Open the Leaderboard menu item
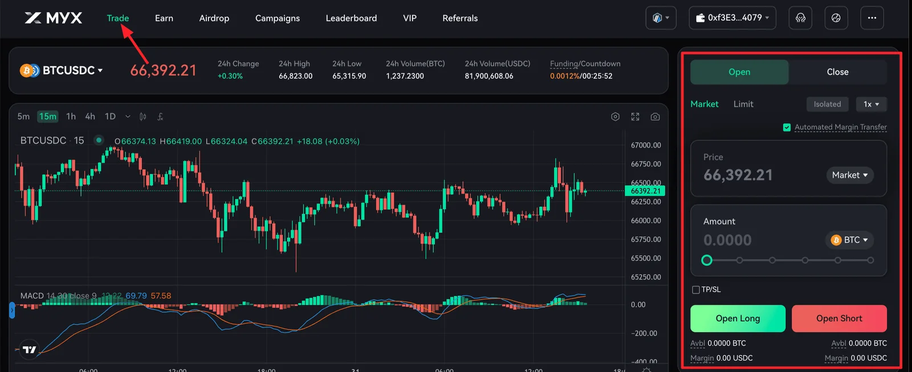The height and width of the screenshot is (372, 912). tap(351, 18)
